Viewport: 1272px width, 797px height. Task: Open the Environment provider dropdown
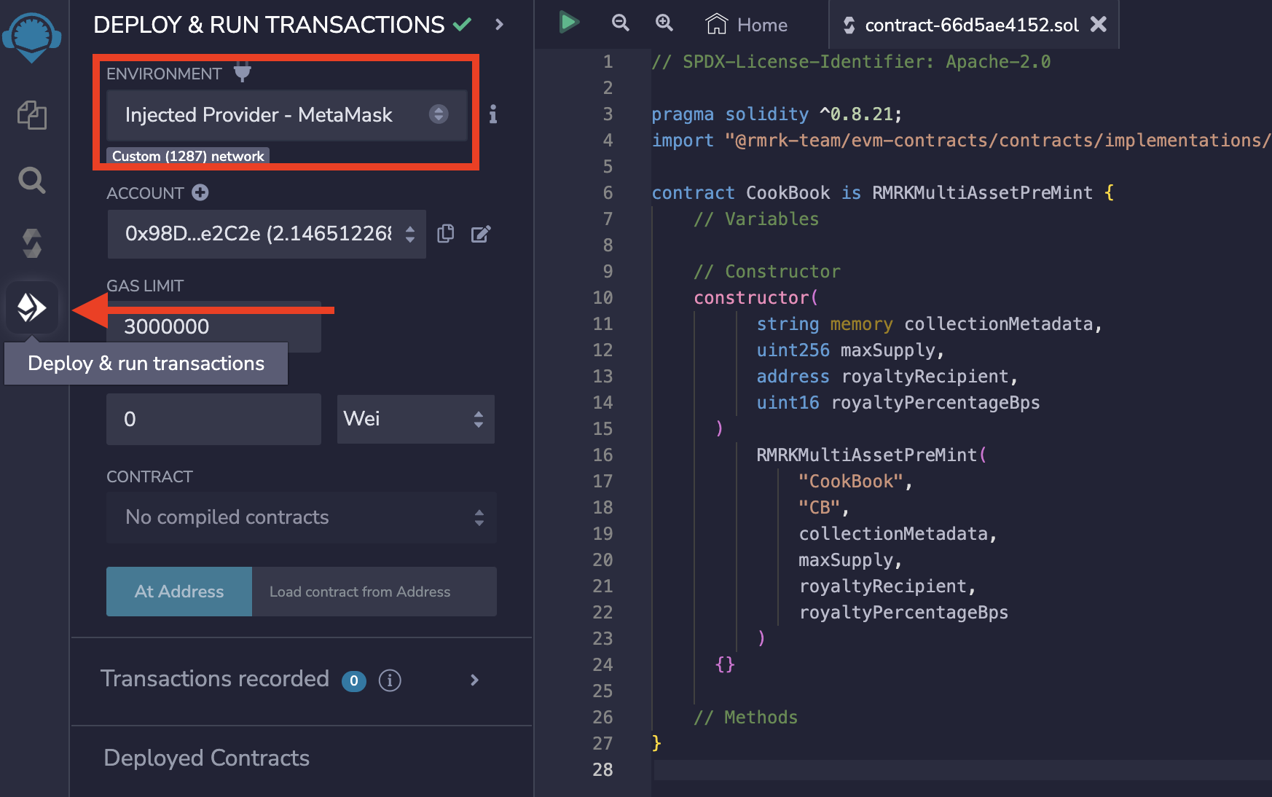point(286,114)
